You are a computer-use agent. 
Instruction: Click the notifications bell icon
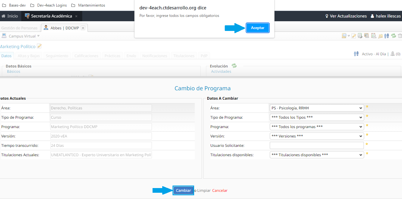coord(392,54)
